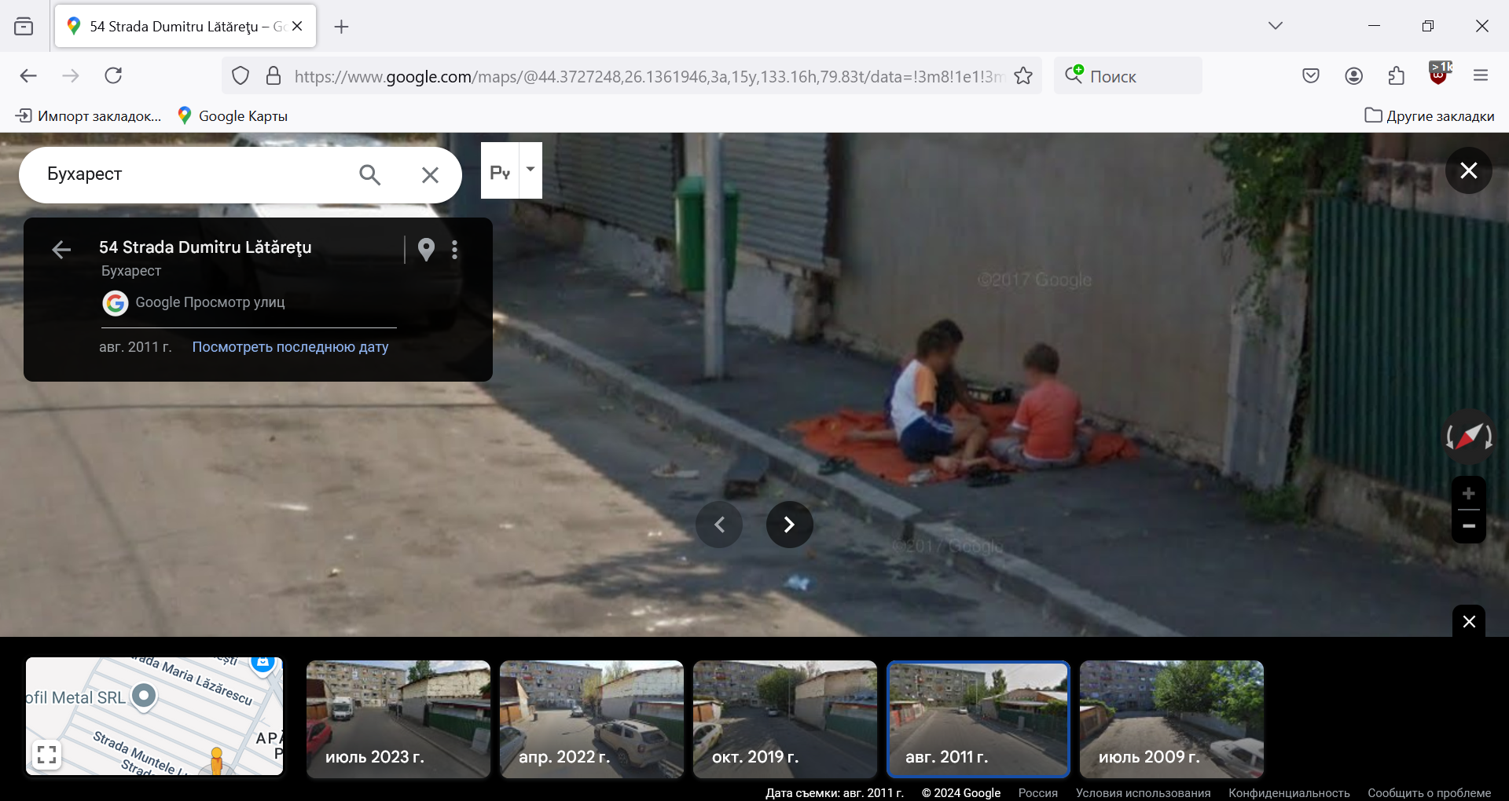Exit Street View with the top-right close button
Screen dimensions: 1509x801
[x=1468, y=170]
